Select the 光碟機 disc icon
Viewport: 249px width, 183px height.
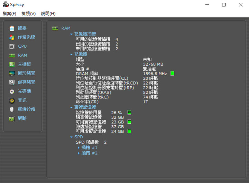12,91
